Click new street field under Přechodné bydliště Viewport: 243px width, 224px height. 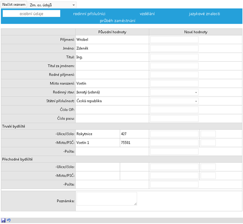pos(174,167)
